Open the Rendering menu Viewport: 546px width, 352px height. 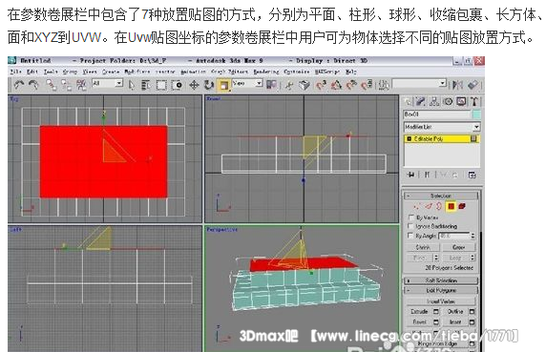[x=266, y=72]
